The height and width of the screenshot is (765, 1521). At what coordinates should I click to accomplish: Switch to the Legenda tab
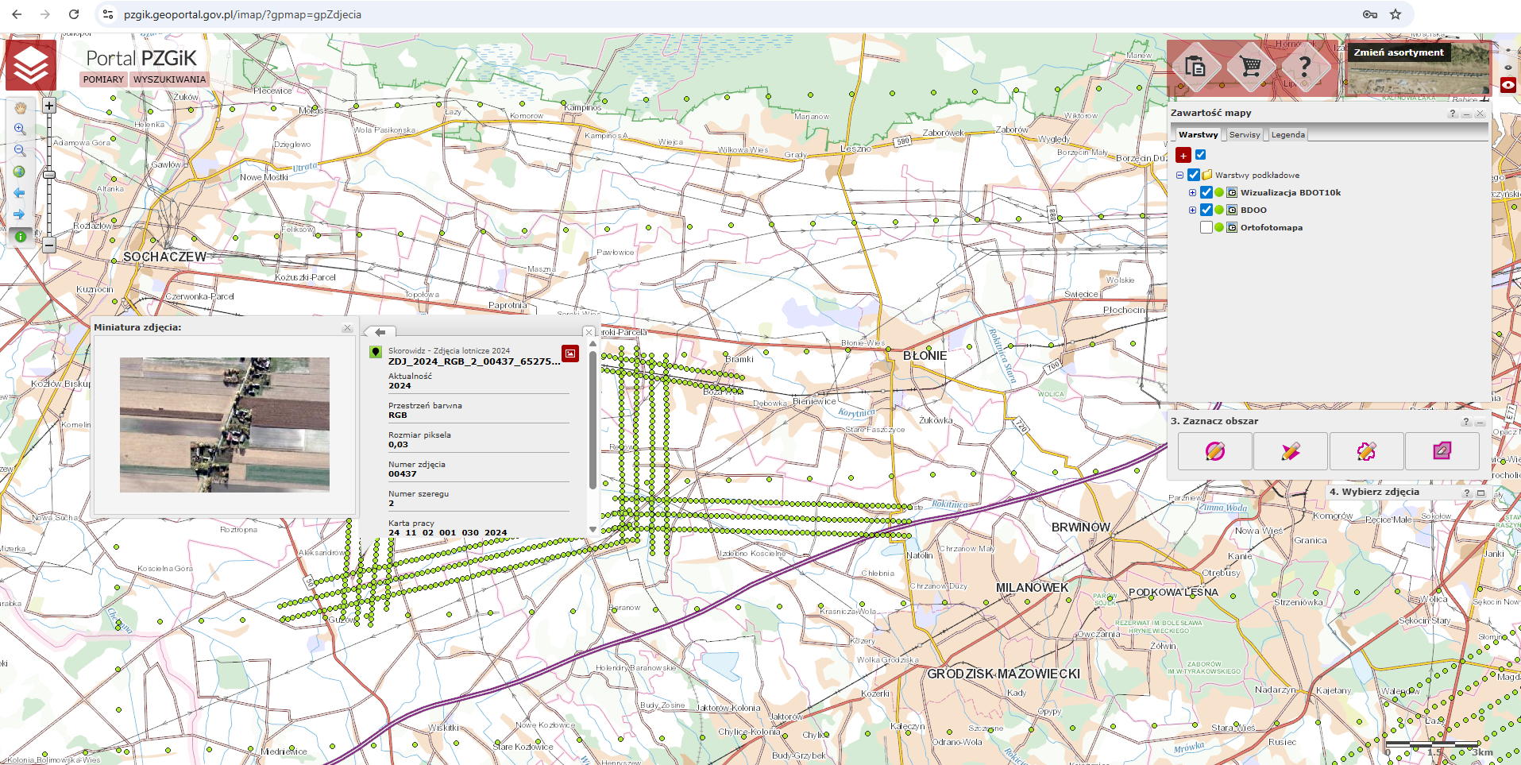point(1287,135)
